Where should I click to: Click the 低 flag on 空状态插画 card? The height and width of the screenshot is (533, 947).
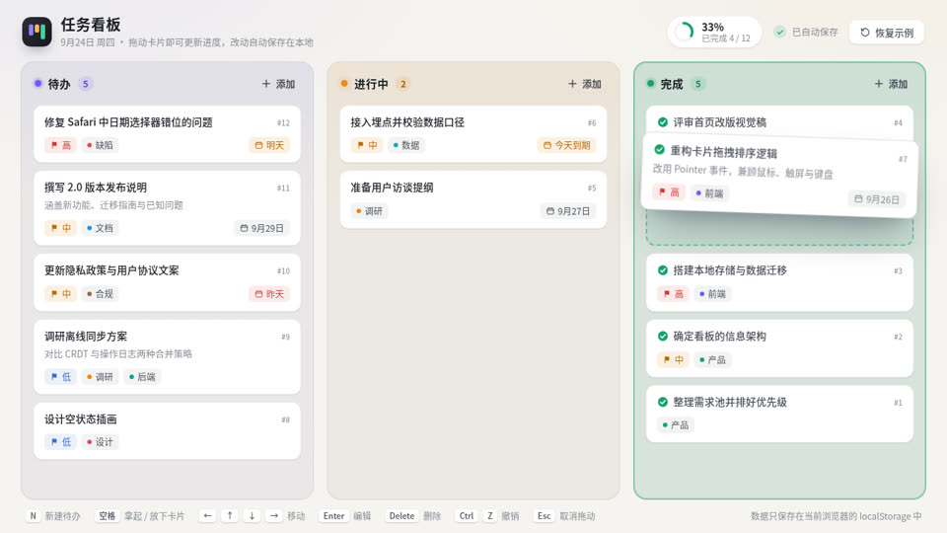(60, 442)
